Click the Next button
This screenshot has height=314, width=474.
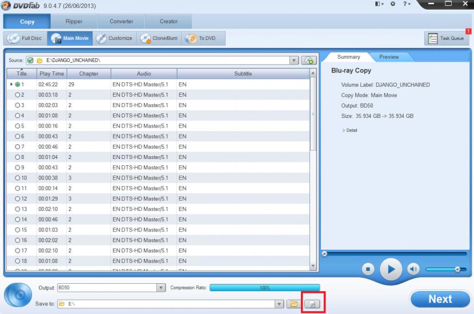pos(440,299)
